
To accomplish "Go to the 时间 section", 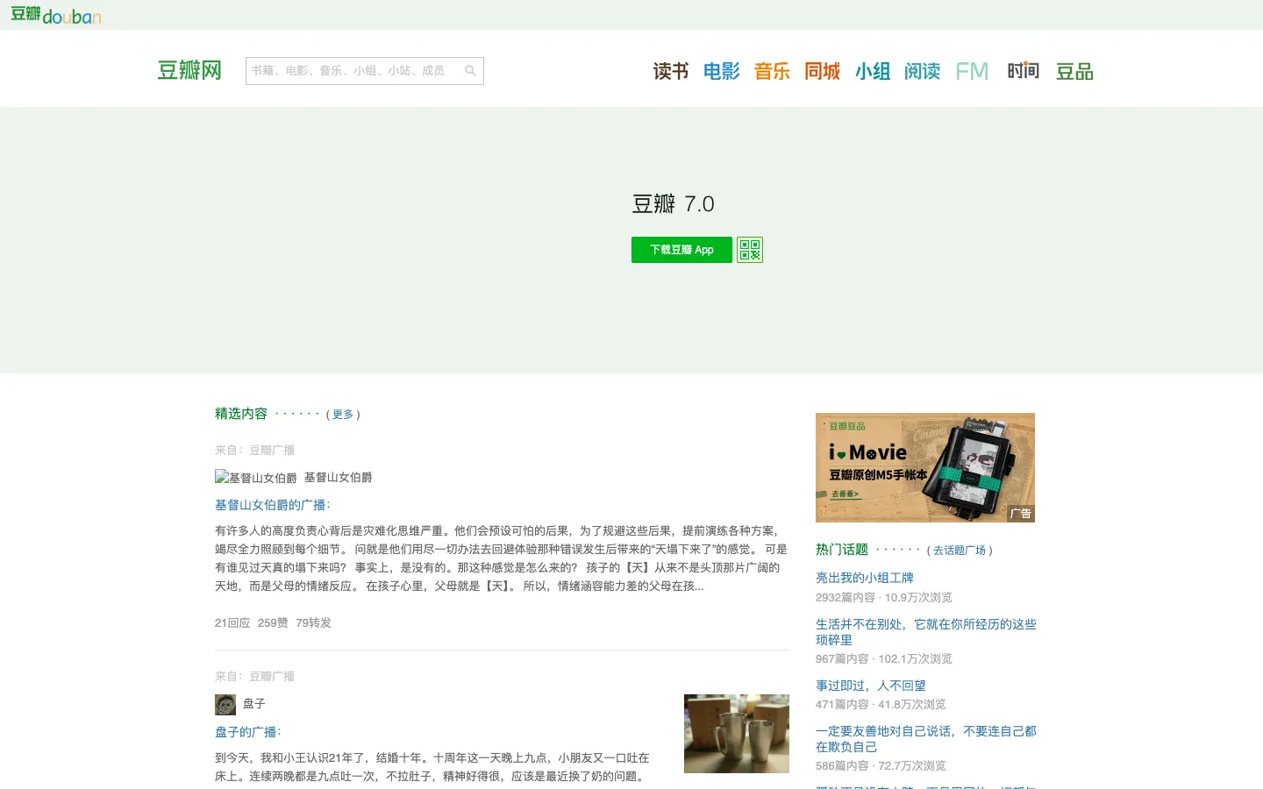I will (x=1023, y=71).
